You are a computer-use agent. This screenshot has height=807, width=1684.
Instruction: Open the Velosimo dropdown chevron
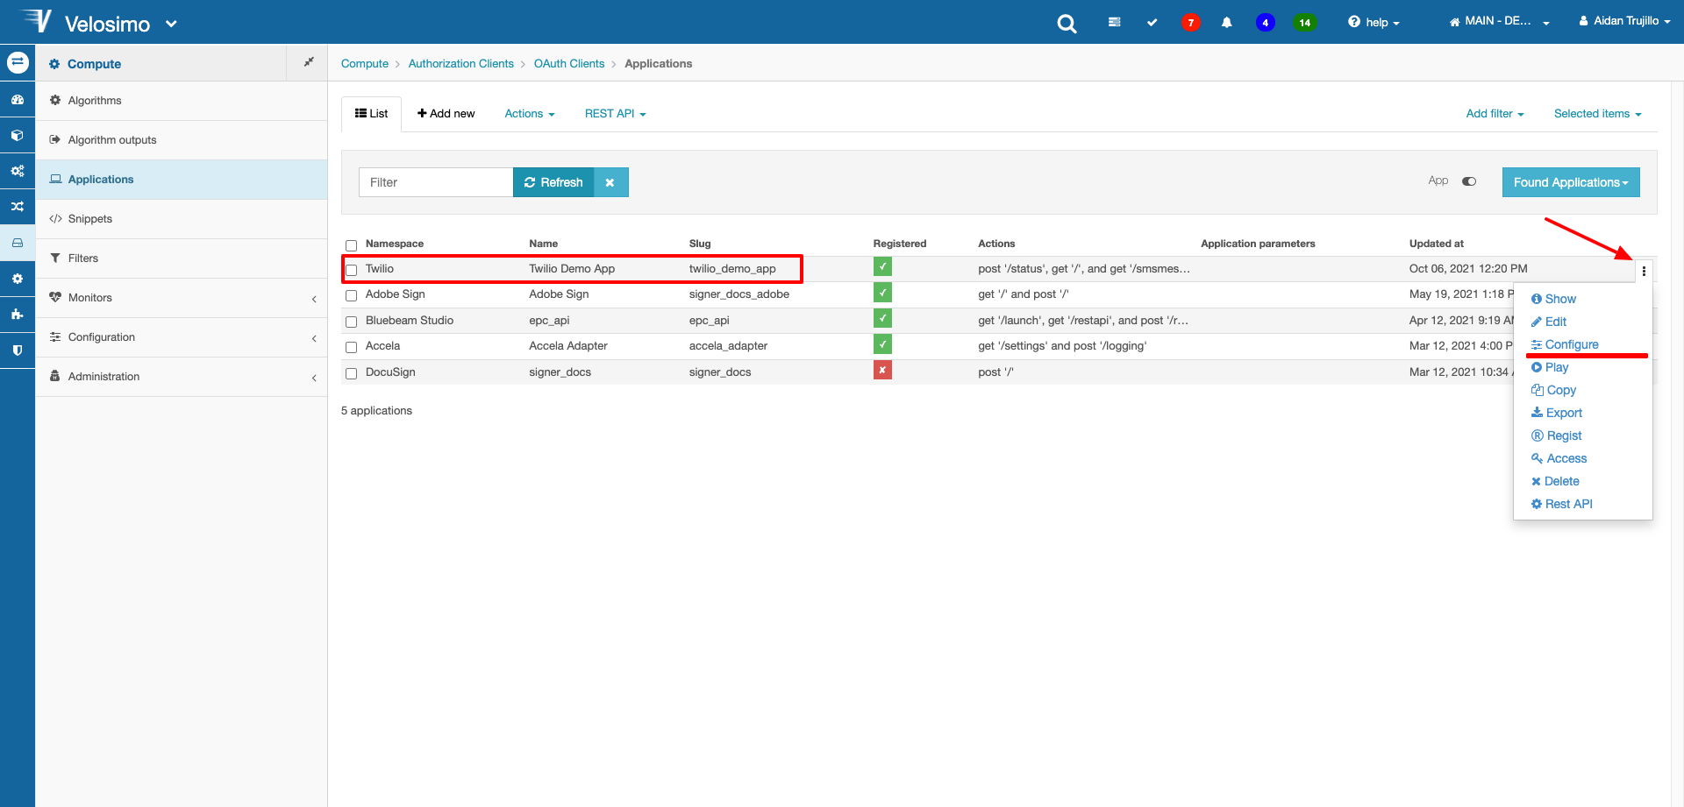[x=171, y=25]
